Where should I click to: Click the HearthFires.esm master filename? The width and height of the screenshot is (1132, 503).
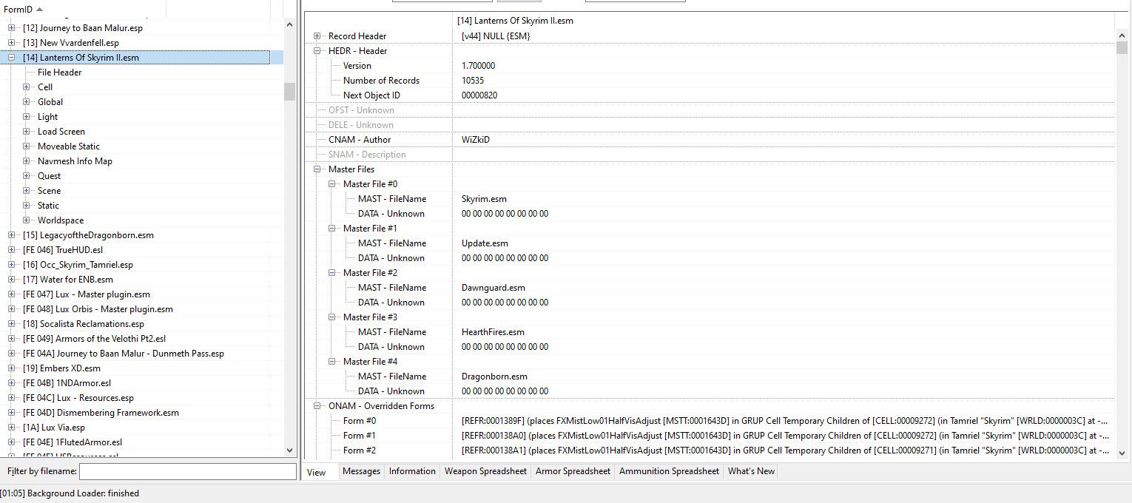pos(493,332)
